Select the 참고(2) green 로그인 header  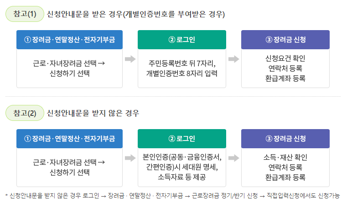click(182, 139)
